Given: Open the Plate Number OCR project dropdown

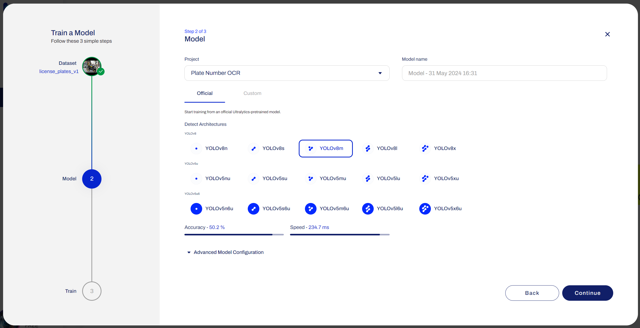Looking at the screenshot, I should 287,73.
